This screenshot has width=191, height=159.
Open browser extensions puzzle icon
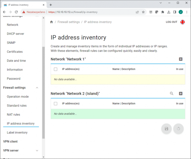click(163, 12)
